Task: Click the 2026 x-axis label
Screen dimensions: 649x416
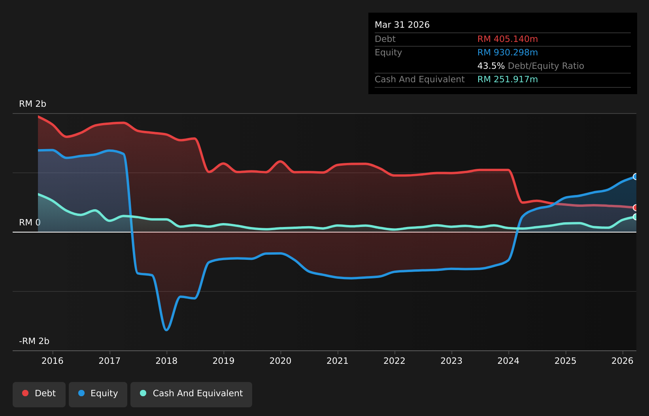Action: point(623,361)
